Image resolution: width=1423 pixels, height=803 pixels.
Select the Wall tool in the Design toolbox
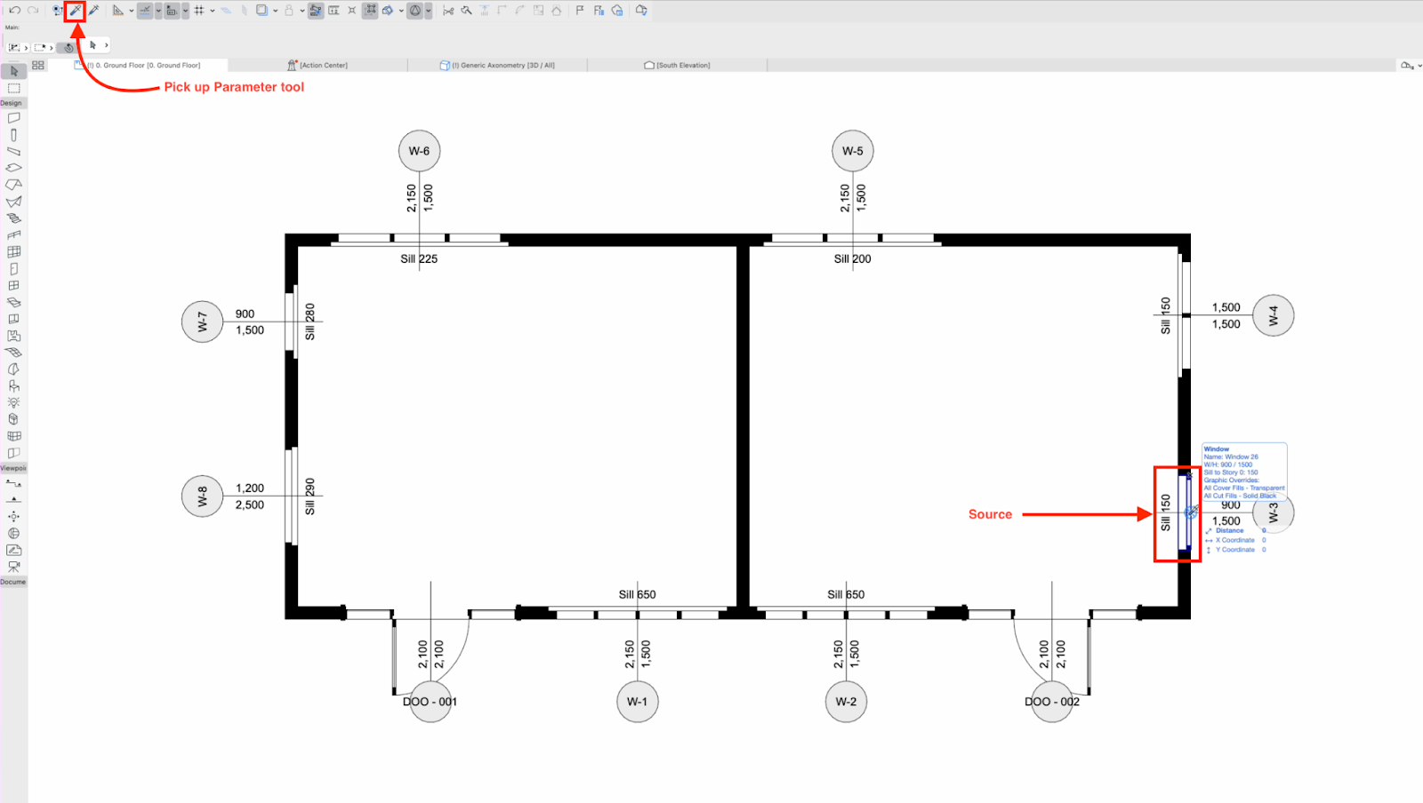(x=13, y=117)
